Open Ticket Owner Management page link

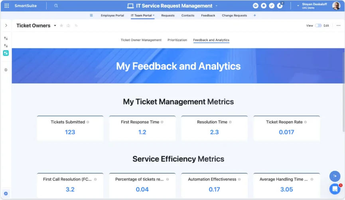(141, 40)
